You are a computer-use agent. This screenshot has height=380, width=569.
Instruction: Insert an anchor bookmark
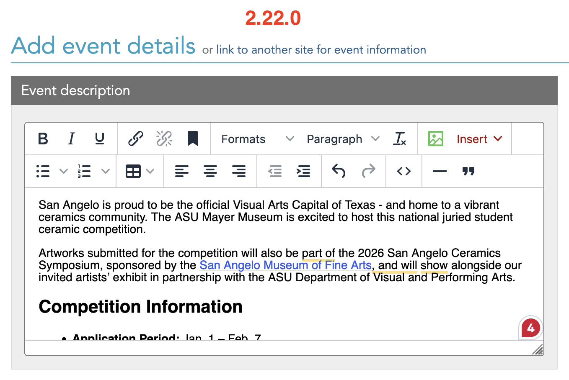pyautogui.click(x=192, y=139)
